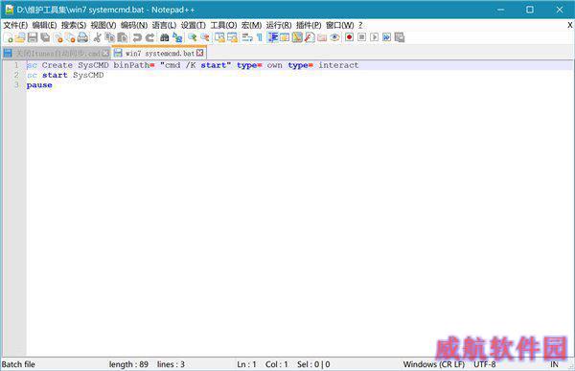Viewport: 575px width, 371px height.
Task: Open the 文件(F) menu
Action: point(15,25)
